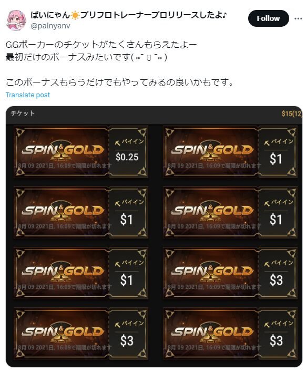
Task: Click the sun emoji in display name
Action: pos(75,16)
